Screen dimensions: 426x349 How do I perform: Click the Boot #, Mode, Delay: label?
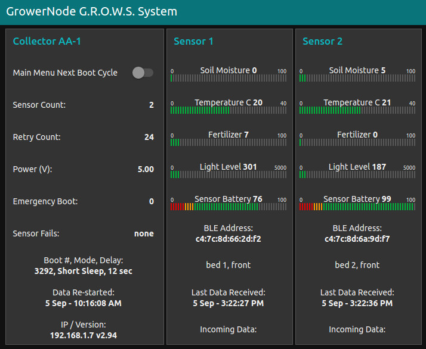click(x=84, y=260)
